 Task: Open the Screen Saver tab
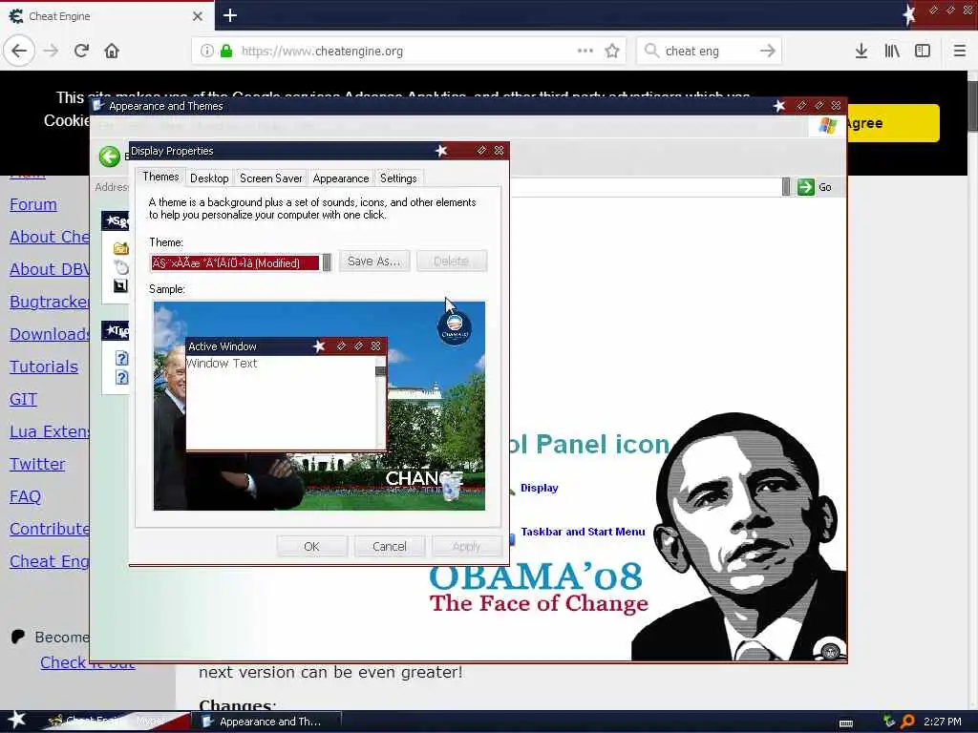[x=270, y=178]
